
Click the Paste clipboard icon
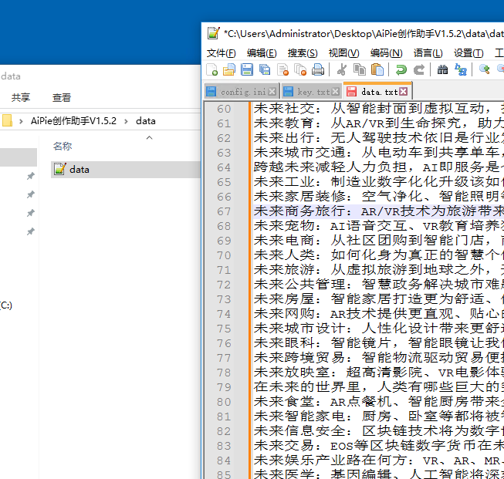click(377, 69)
